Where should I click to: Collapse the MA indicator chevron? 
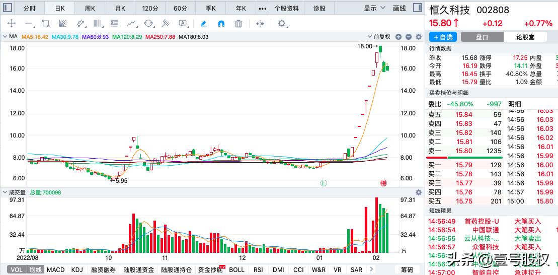[x=5, y=37]
